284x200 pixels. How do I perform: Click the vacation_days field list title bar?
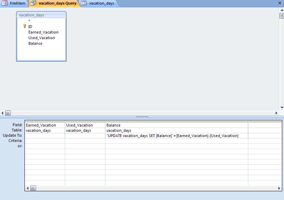point(41,15)
